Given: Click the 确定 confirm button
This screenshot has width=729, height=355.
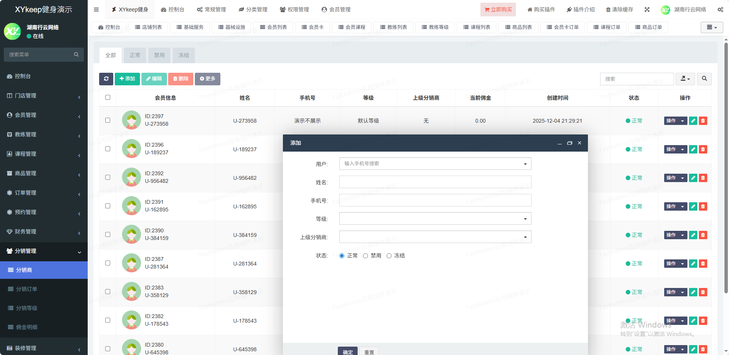Looking at the screenshot, I should click(347, 352).
